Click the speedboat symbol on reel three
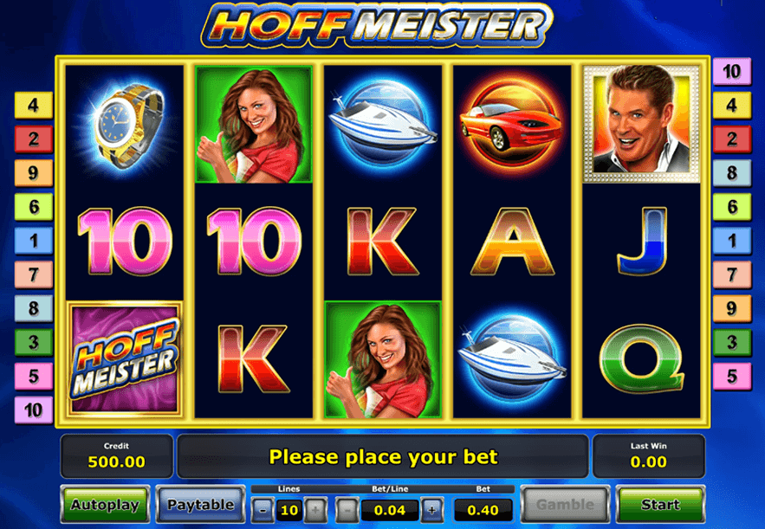 (383, 125)
